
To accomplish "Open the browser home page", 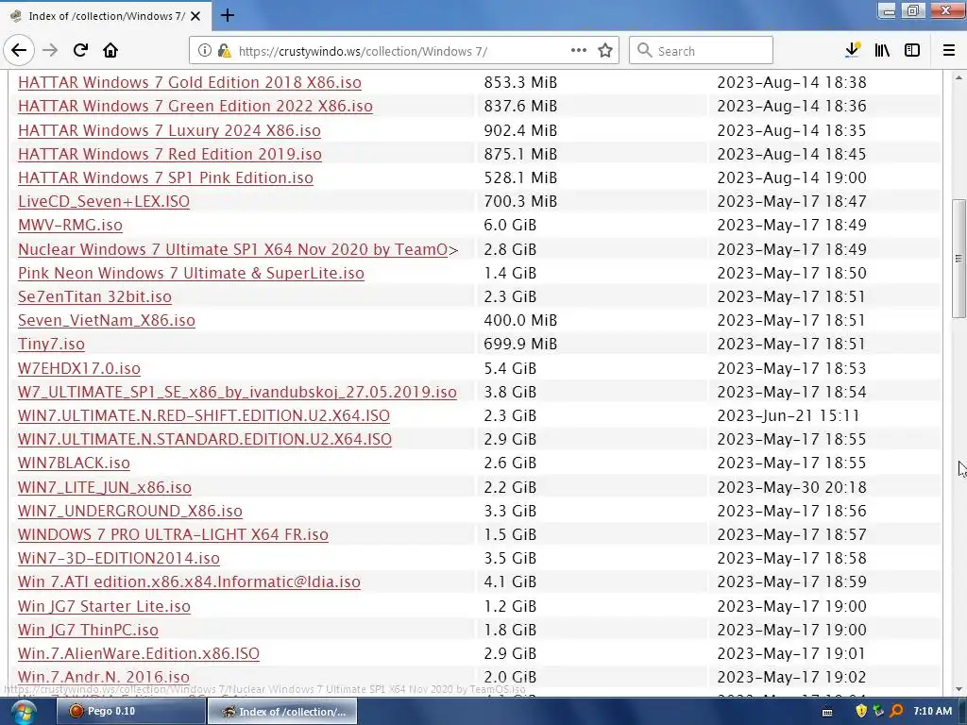I will point(110,51).
